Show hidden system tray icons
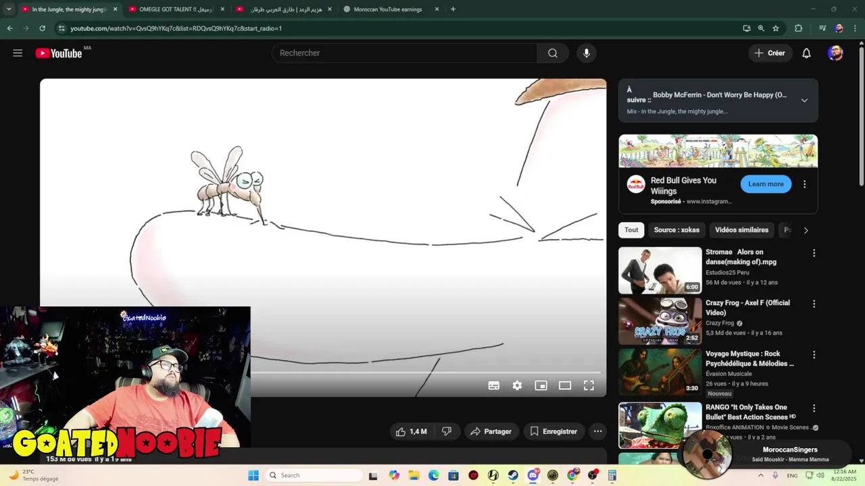Image resolution: width=865 pixels, height=486 pixels. pos(761,475)
